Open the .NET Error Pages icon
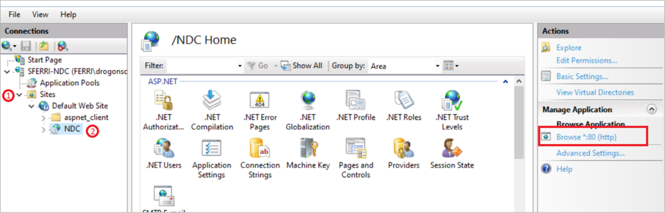This screenshot has width=665, height=213. (x=260, y=101)
